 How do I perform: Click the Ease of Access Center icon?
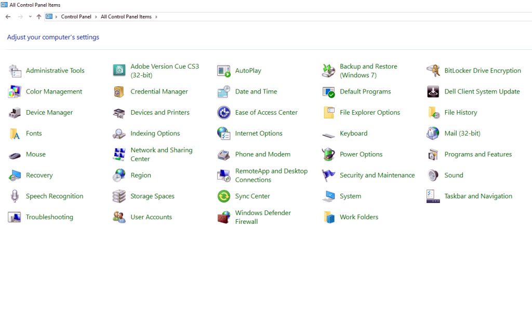point(224,113)
